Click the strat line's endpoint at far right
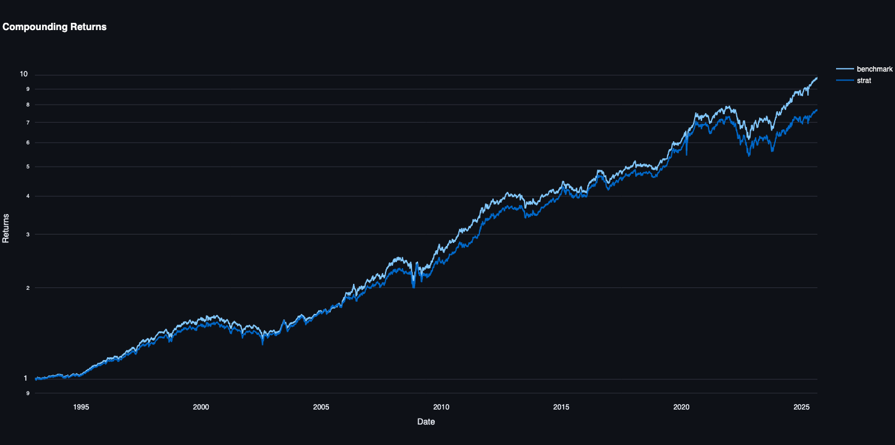The width and height of the screenshot is (895, 445). point(817,110)
